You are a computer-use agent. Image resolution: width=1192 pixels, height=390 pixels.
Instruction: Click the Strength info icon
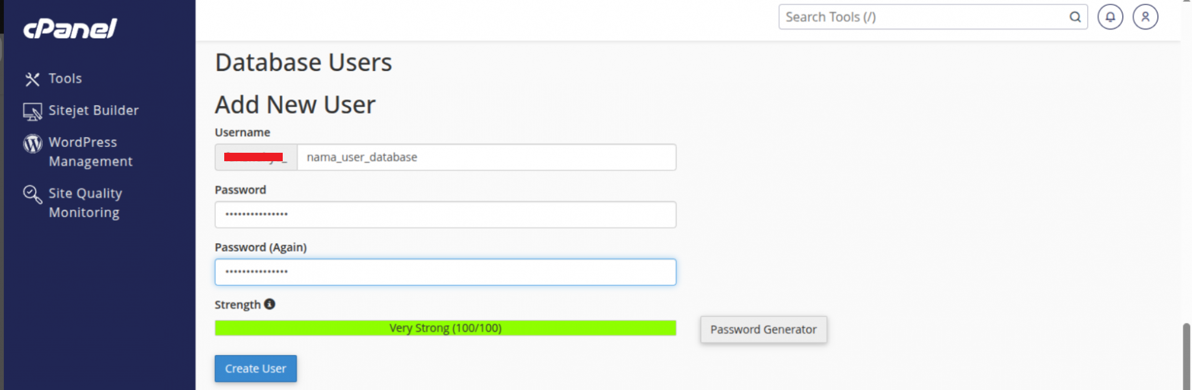click(x=270, y=304)
